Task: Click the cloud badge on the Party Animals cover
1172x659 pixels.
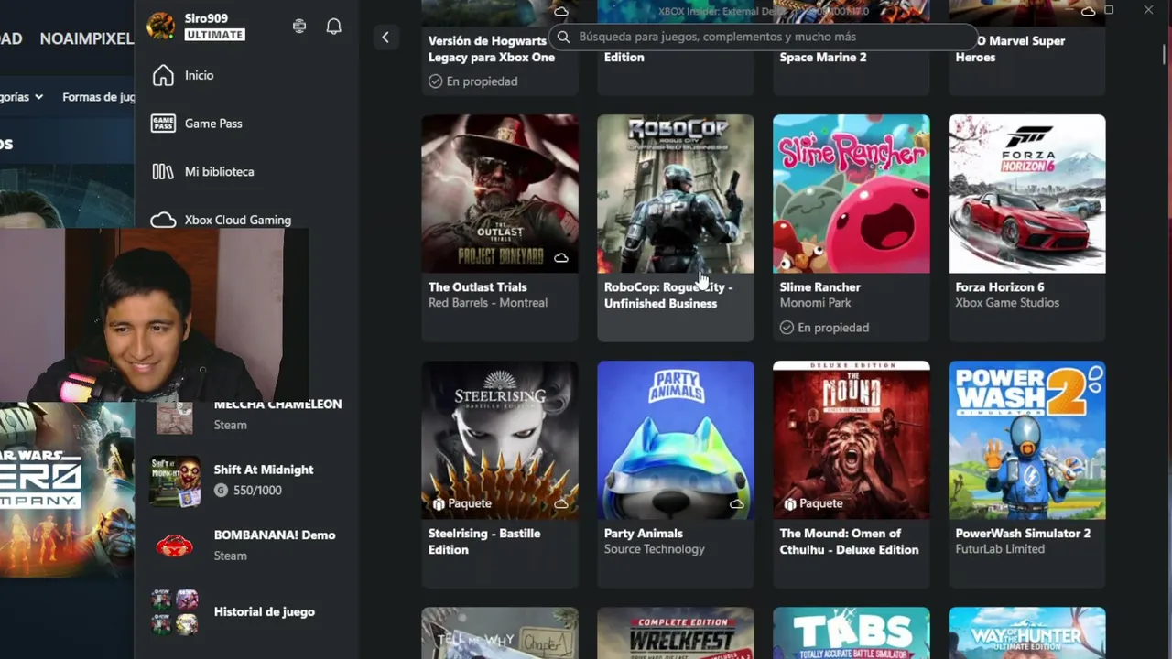Action: point(736,503)
